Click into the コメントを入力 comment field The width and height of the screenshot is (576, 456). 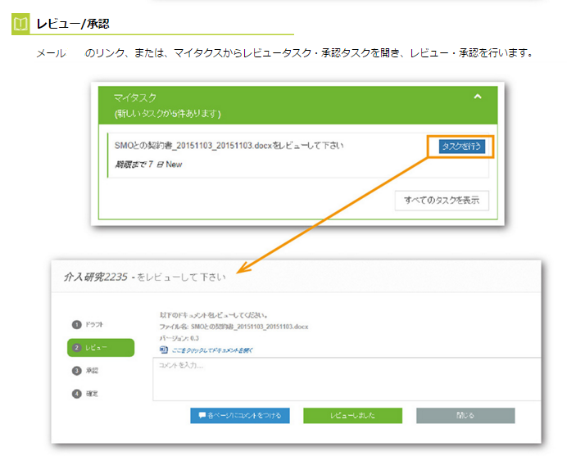click(347, 379)
